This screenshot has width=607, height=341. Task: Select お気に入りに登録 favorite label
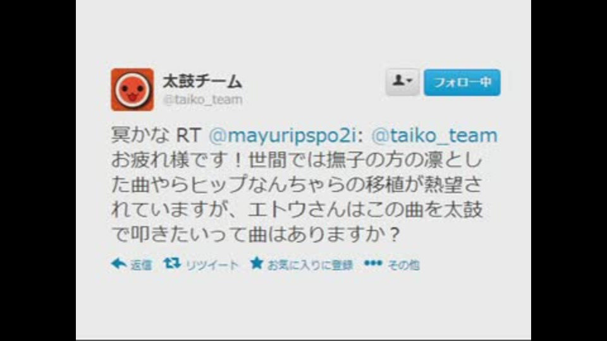pos(310,265)
